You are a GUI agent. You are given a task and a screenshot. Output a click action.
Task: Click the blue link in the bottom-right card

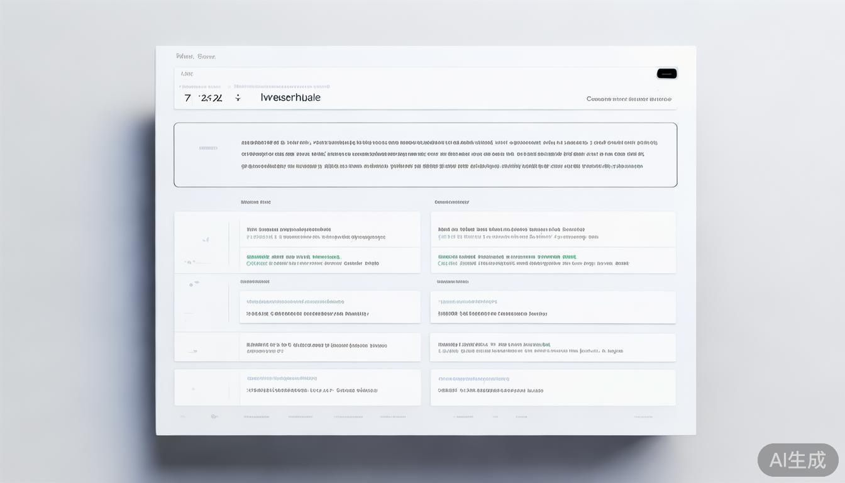[x=473, y=379]
